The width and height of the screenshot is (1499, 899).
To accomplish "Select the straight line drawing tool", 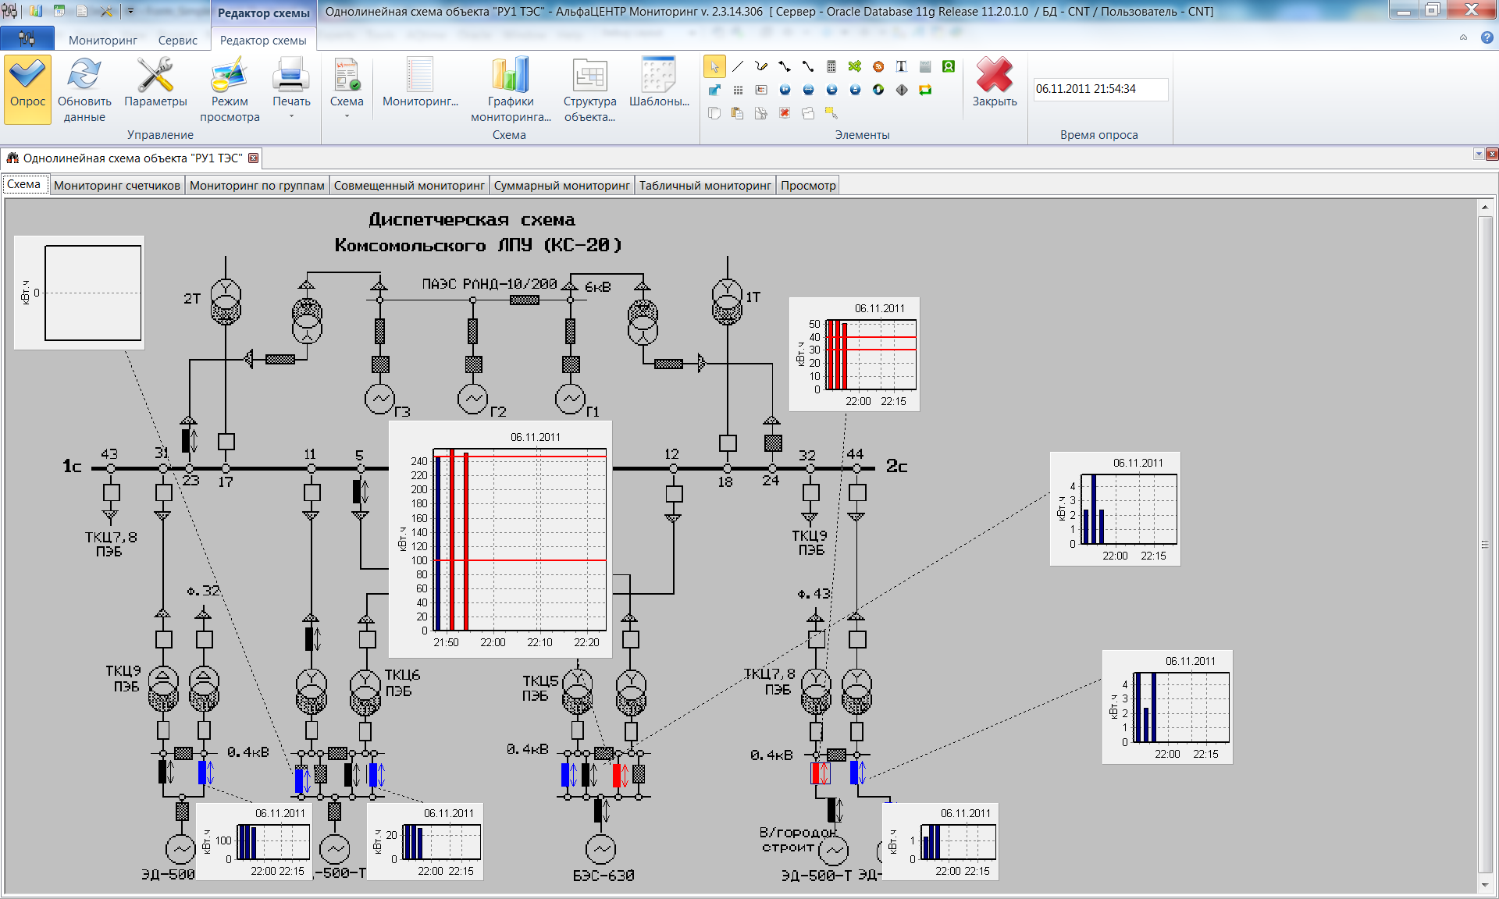I will click(x=738, y=67).
